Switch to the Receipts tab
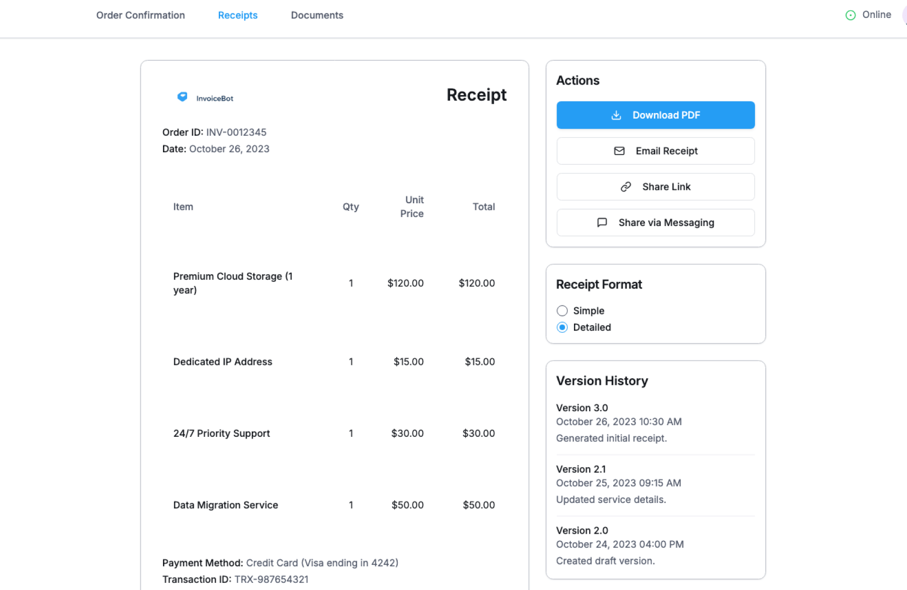This screenshot has width=907, height=590. (x=238, y=15)
